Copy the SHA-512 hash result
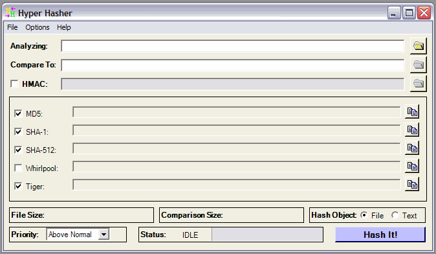The width and height of the screenshot is (436, 254). [412, 148]
